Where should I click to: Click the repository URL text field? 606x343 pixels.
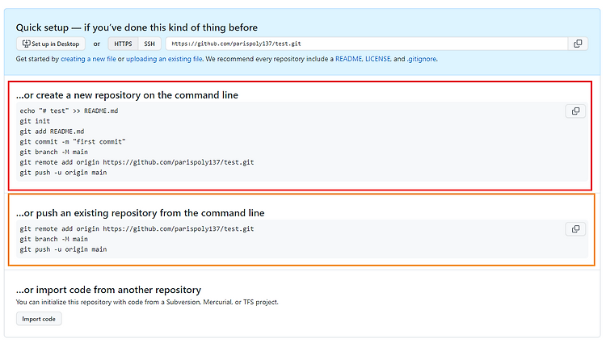[367, 44]
